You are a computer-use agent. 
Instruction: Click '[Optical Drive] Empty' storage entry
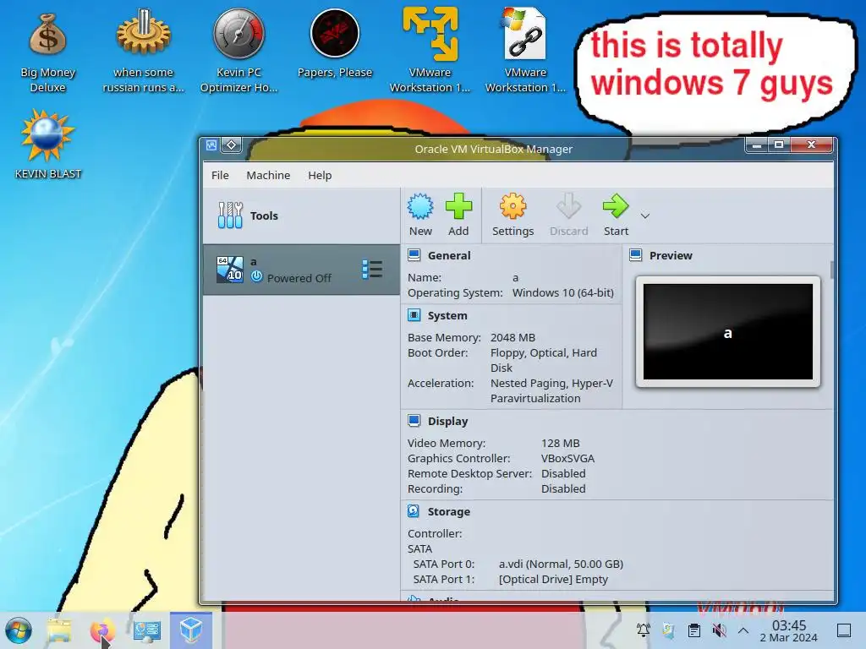553,579
